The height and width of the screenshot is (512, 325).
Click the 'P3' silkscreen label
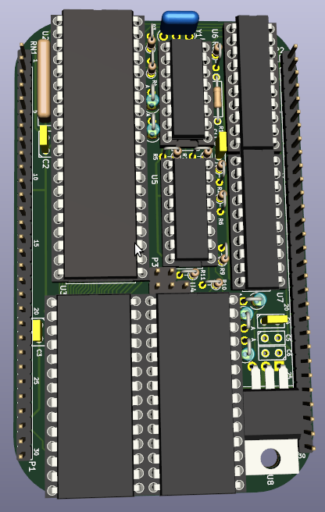(155, 261)
